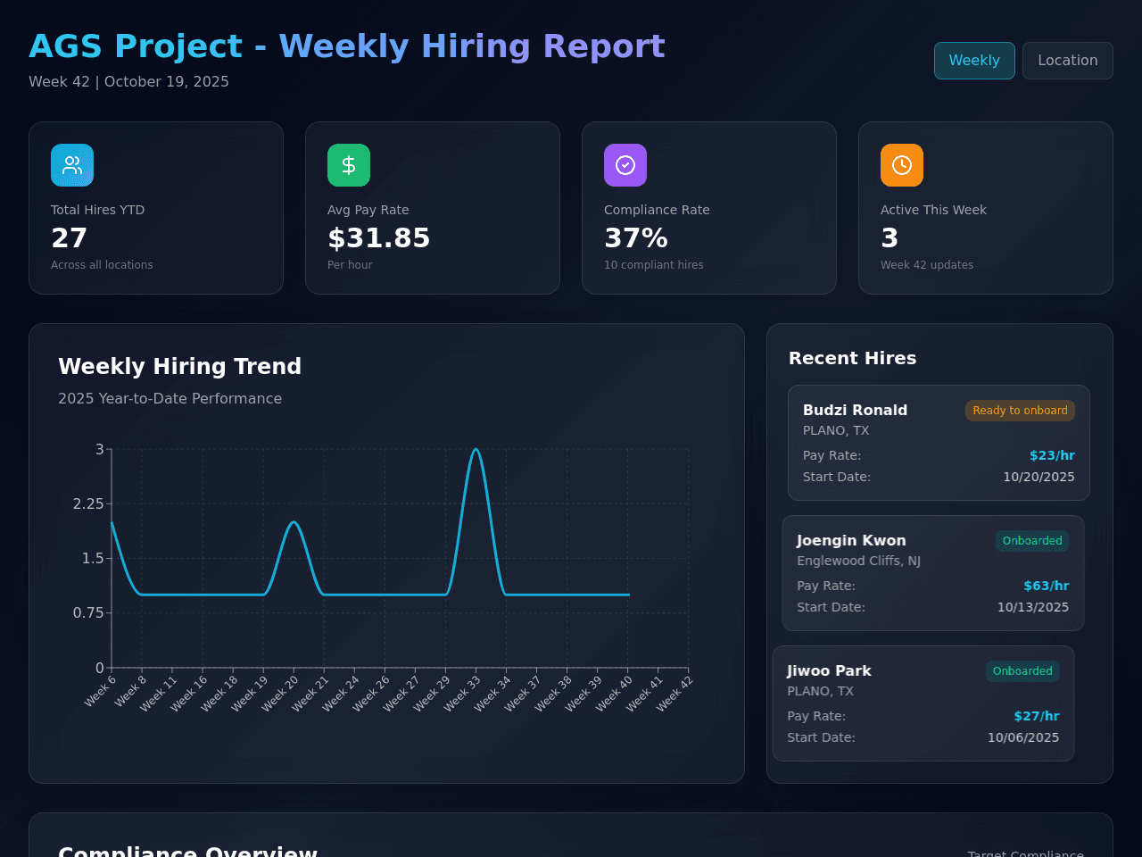Click the '10 compliant hires' text

click(654, 265)
